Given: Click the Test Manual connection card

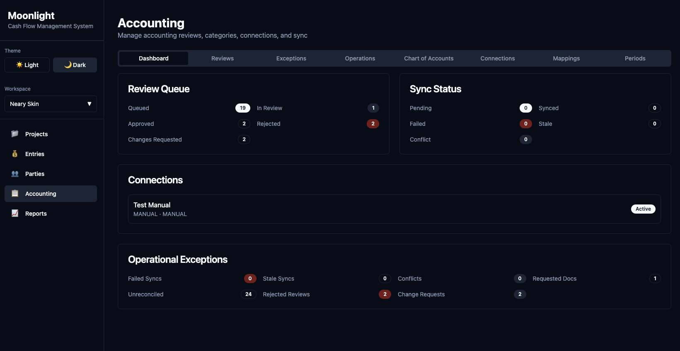Looking at the screenshot, I should 394,209.
